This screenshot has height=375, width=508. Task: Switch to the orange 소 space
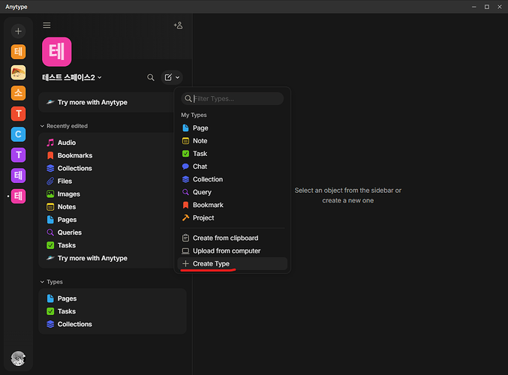pos(18,93)
